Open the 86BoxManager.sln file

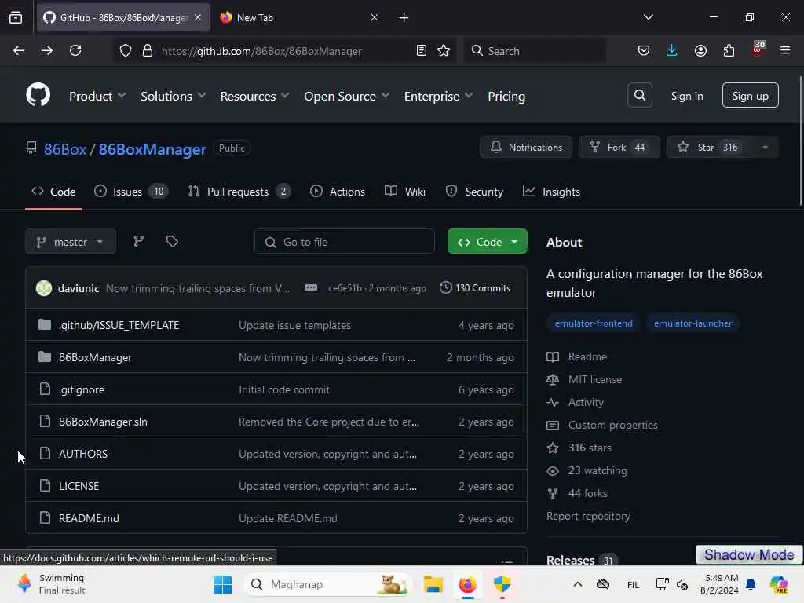(103, 422)
